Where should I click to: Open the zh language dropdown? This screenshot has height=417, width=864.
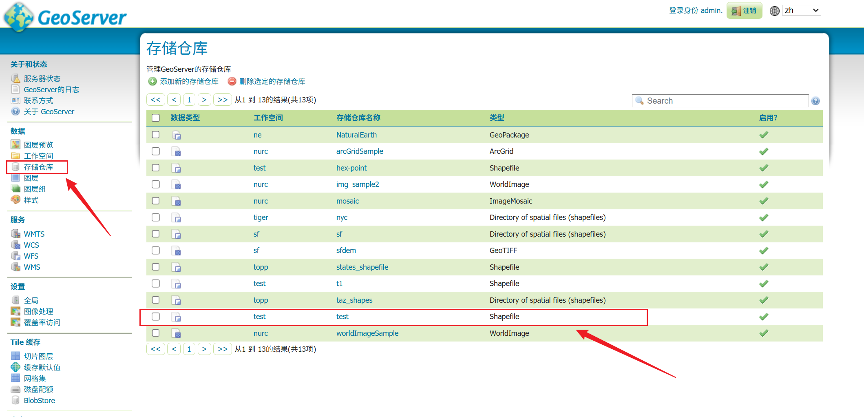pos(801,11)
